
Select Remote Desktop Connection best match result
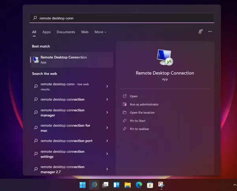coord(72,60)
